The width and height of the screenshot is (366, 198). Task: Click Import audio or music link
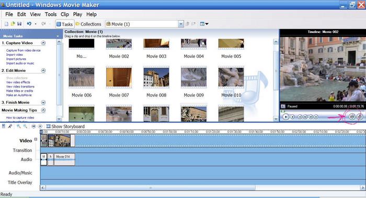(x=20, y=63)
